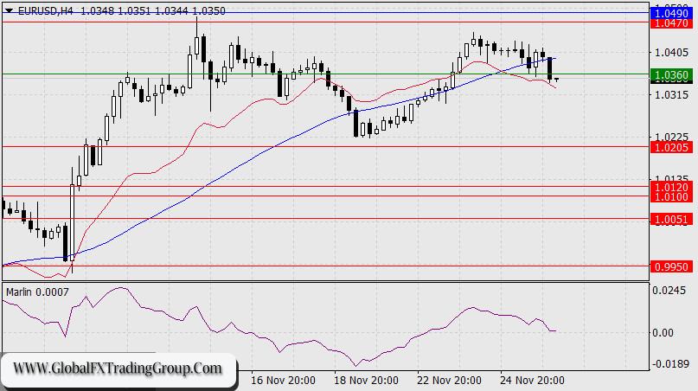Click the 1.0051 red price label

[x=672, y=219]
